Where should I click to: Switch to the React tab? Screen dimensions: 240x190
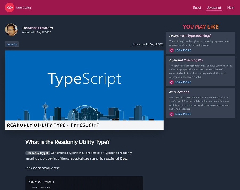197,7
